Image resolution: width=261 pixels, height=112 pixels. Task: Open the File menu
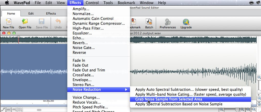tap(38, 3)
